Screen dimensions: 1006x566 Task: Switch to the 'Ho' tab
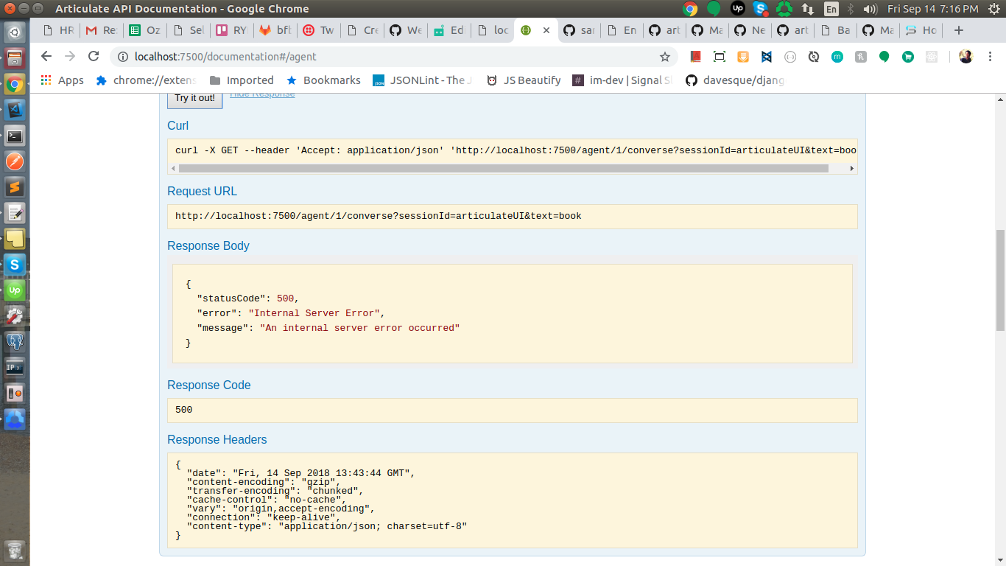click(x=921, y=30)
